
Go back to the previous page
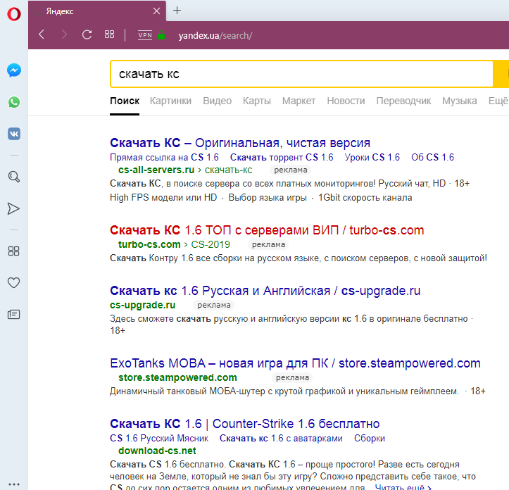42,34
